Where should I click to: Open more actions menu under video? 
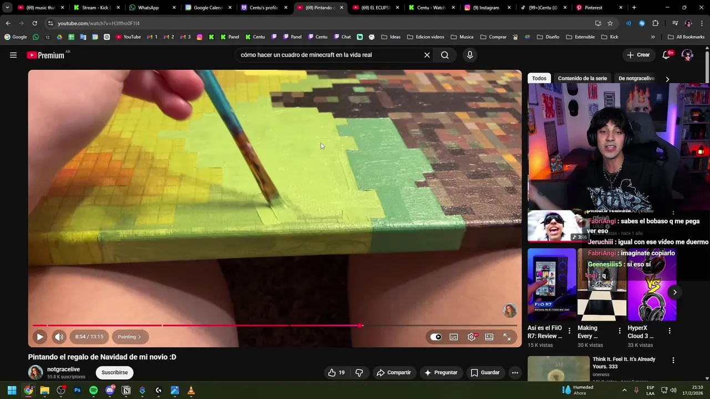coord(515,372)
